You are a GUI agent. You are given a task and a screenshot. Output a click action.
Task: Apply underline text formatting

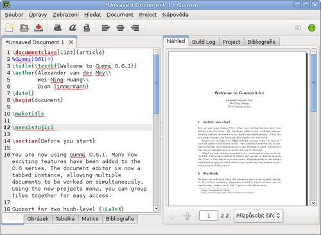(x=87, y=28)
